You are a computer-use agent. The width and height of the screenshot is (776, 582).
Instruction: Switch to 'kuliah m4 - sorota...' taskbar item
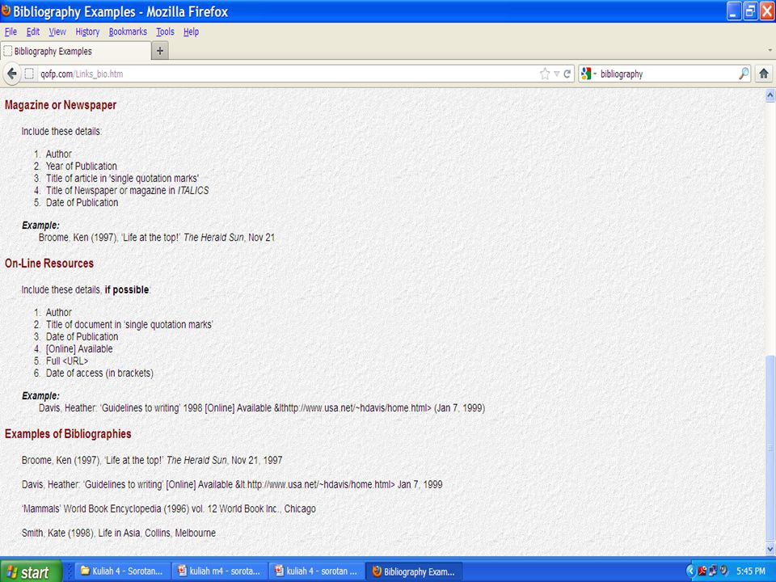(x=220, y=571)
